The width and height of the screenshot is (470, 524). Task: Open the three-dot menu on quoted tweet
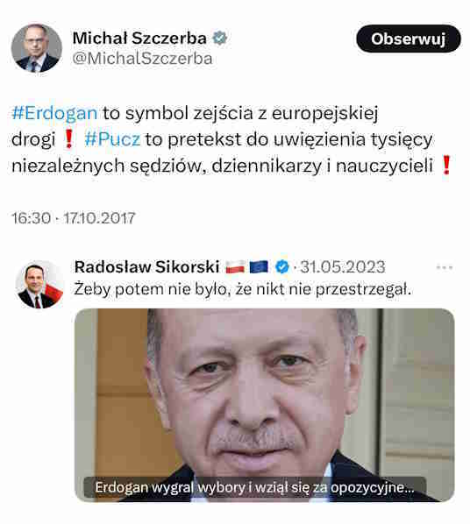[445, 267]
